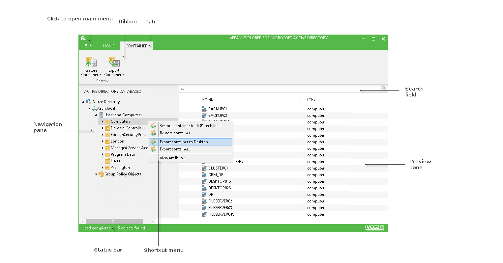The width and height of the screenshot is (503, 263).
Task: Expand the Program Data folder arrow
Action: tap(103, 154)
